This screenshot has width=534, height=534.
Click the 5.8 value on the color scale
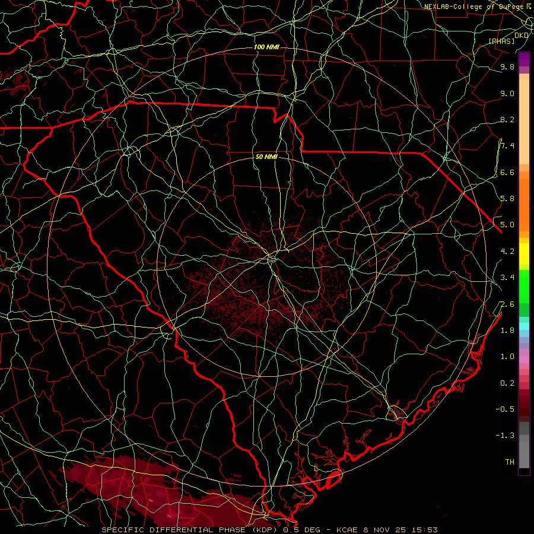tap(507, 198)
